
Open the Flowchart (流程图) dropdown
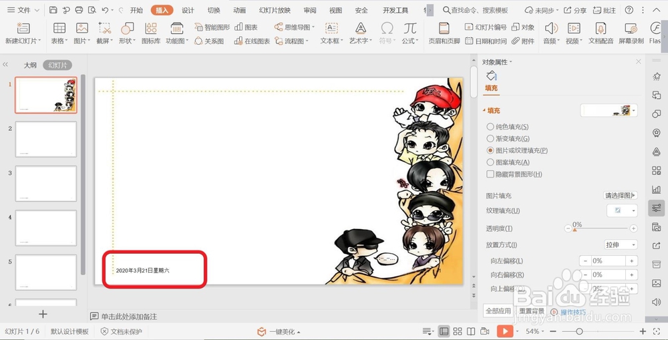(292, 41)
